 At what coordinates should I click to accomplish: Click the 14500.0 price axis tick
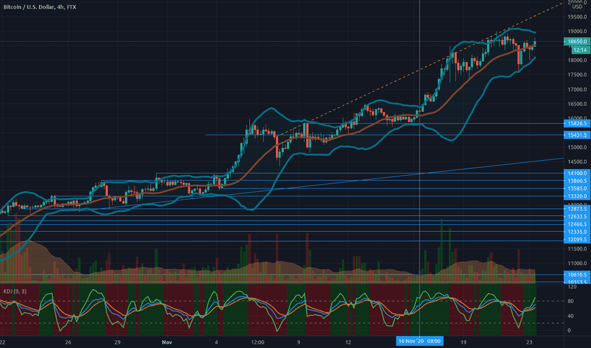(577, 162)
